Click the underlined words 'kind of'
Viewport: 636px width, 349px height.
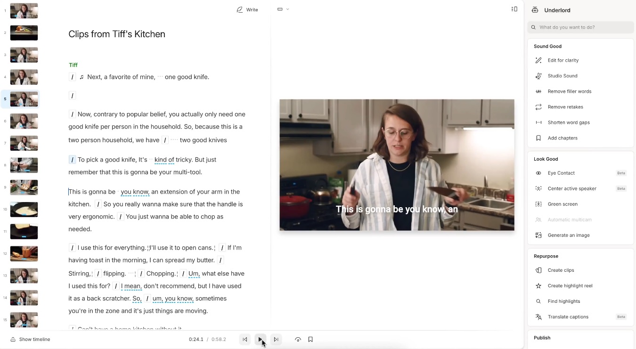tap(164, 160)
